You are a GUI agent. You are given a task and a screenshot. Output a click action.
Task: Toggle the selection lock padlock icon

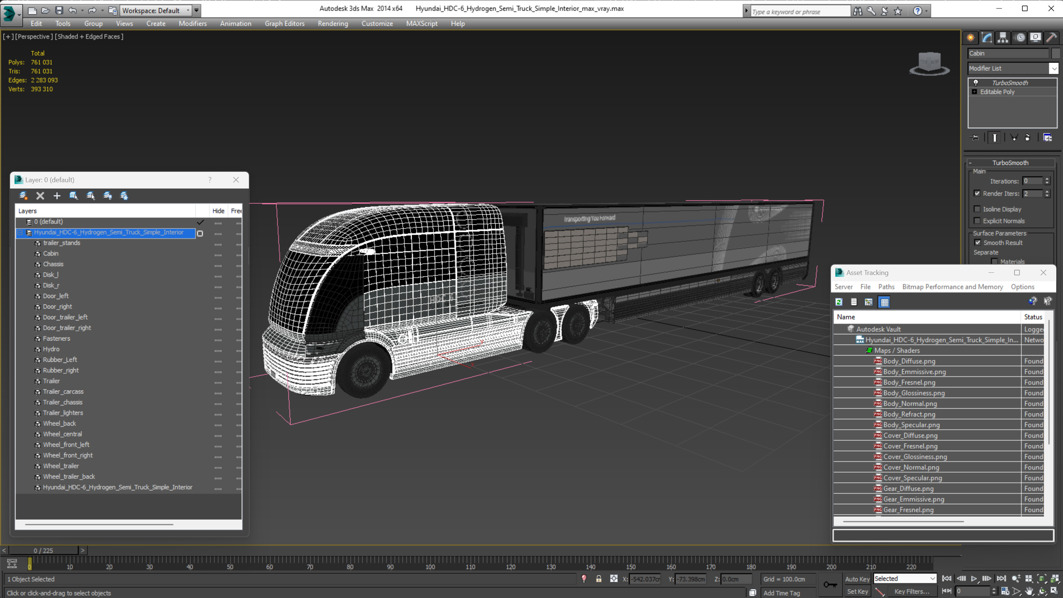pos(598,579)
